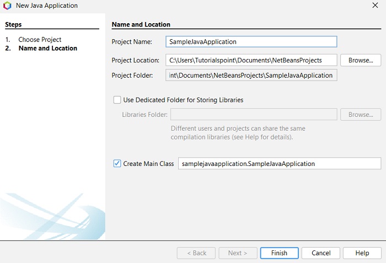Open Help for this wizard
The image size is (386, 263).
point(362,253)
